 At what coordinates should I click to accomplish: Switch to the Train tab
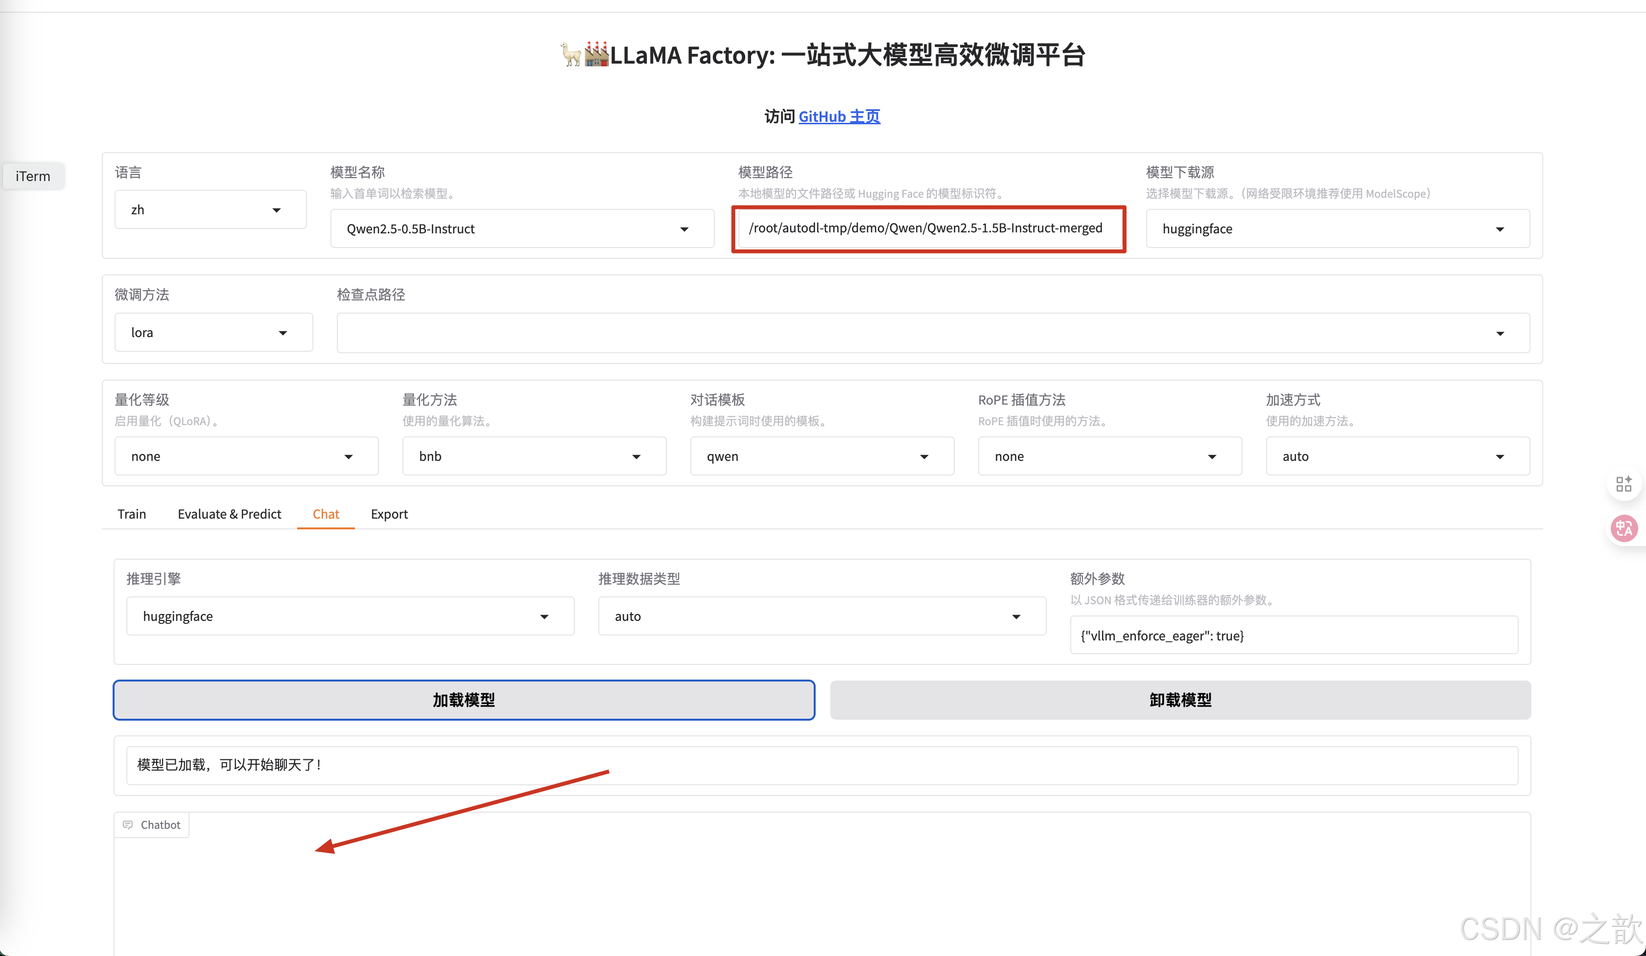[131, 514]
